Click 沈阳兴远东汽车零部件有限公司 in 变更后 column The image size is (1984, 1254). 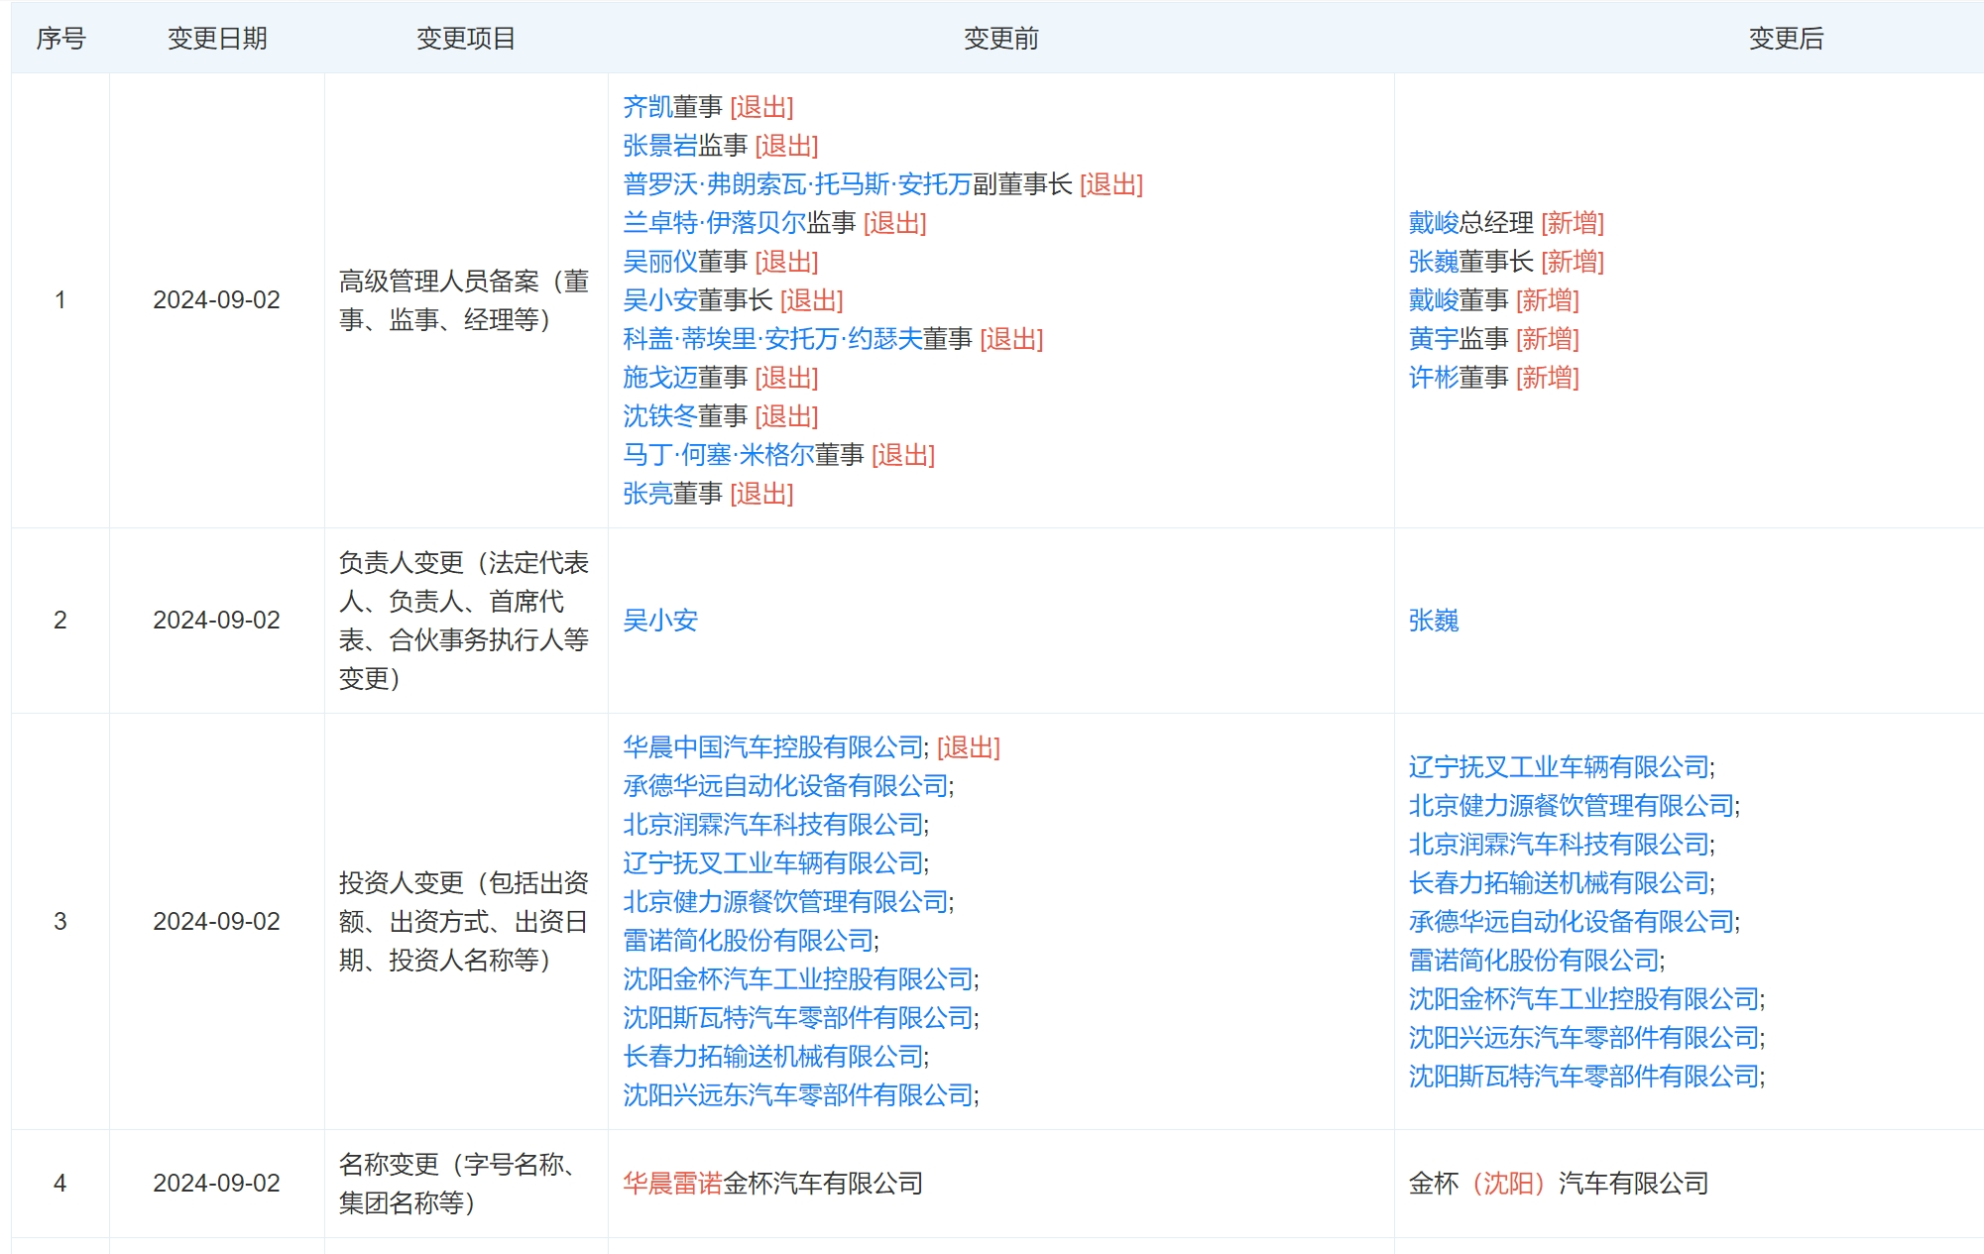(x=1584, y=1037)
